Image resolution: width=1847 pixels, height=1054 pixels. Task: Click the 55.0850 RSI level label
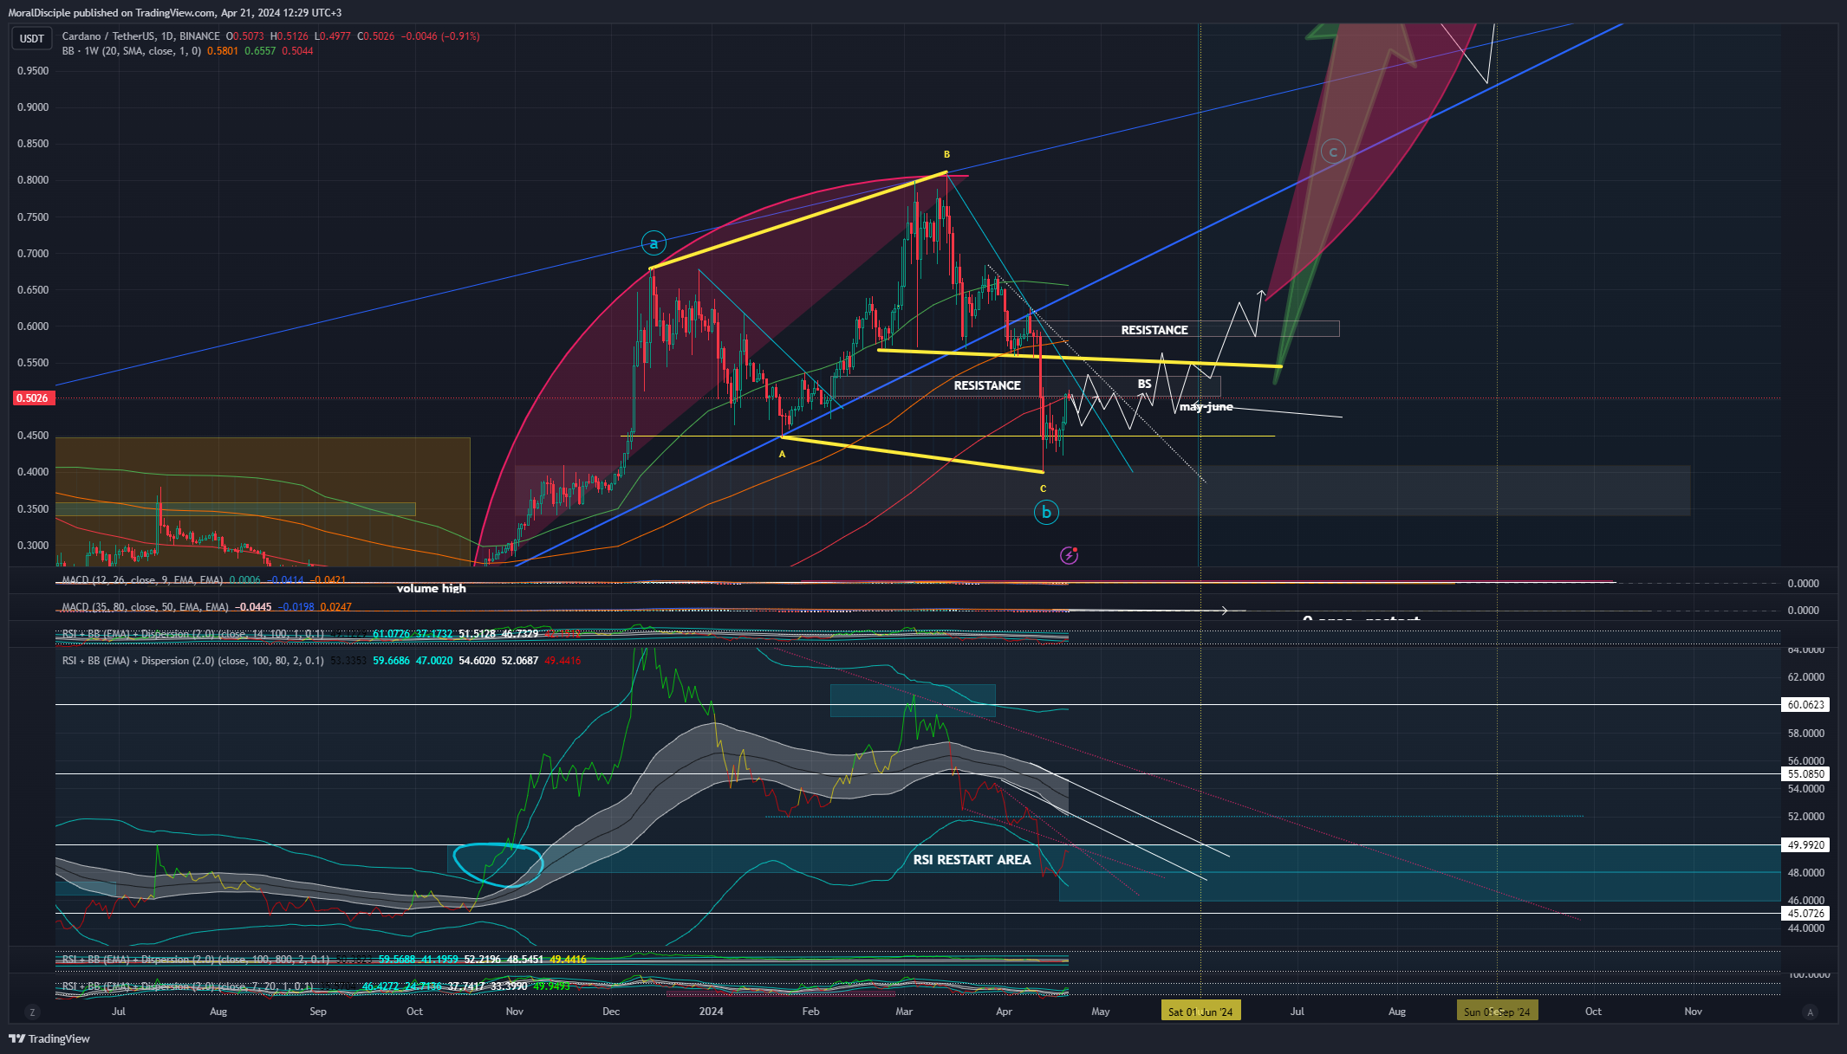[x=1806, y=774]
